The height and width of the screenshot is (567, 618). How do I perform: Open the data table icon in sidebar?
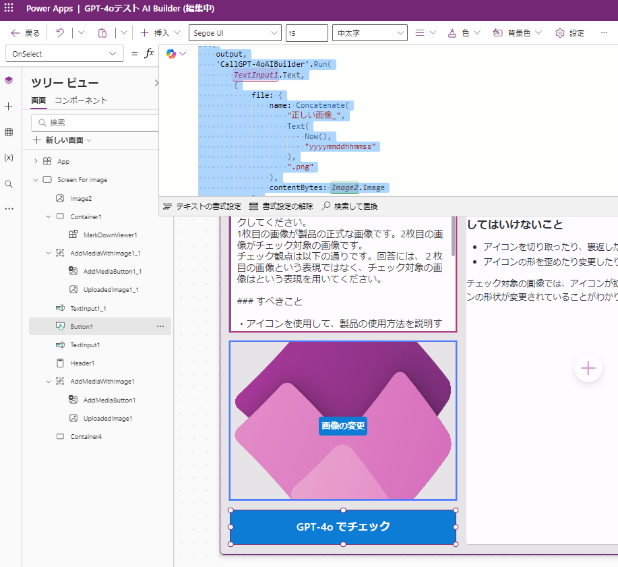(9, 132)
